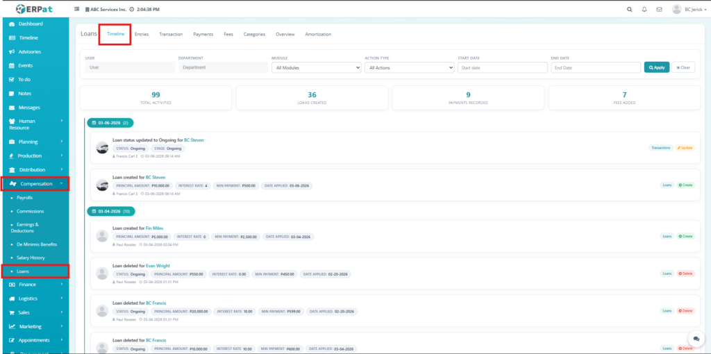Viewport: 711px width, 354px height.
Task: Open the mail envelope icon
Action: pos(659,10)
